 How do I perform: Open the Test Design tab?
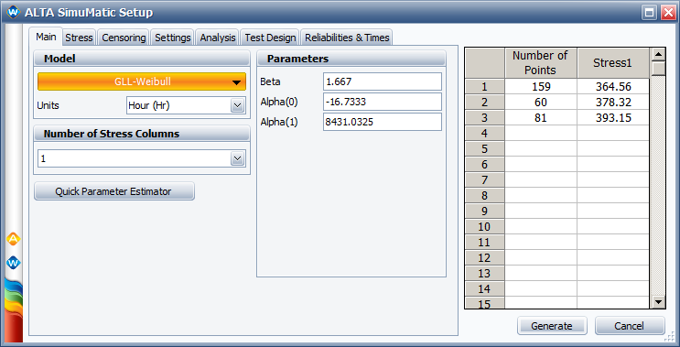pyautogui.click(x=270, y=38)
